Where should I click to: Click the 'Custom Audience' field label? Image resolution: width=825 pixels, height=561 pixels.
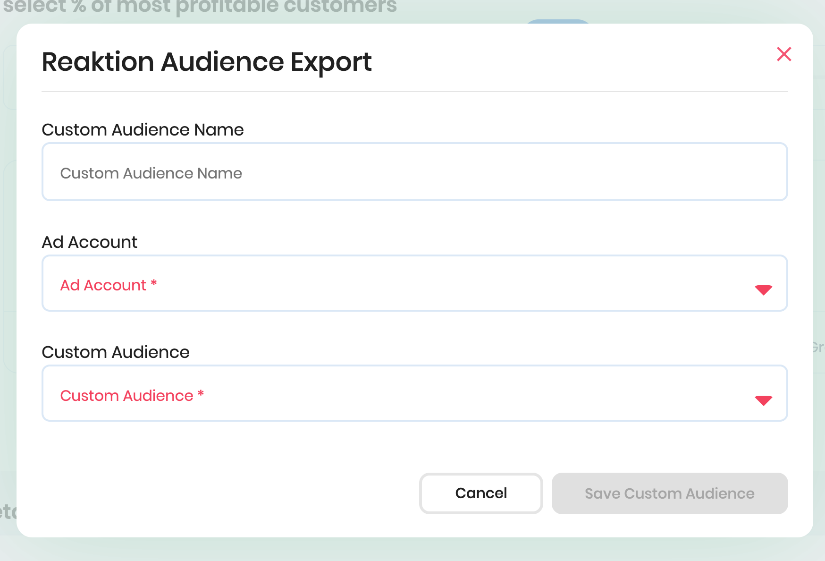116,352
